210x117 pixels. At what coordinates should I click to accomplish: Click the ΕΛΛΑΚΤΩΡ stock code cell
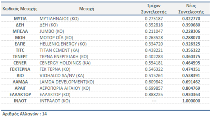(x=20, y=95)
